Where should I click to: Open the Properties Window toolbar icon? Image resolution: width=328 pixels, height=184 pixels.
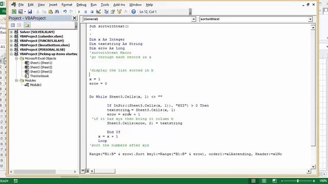point(113,12)
